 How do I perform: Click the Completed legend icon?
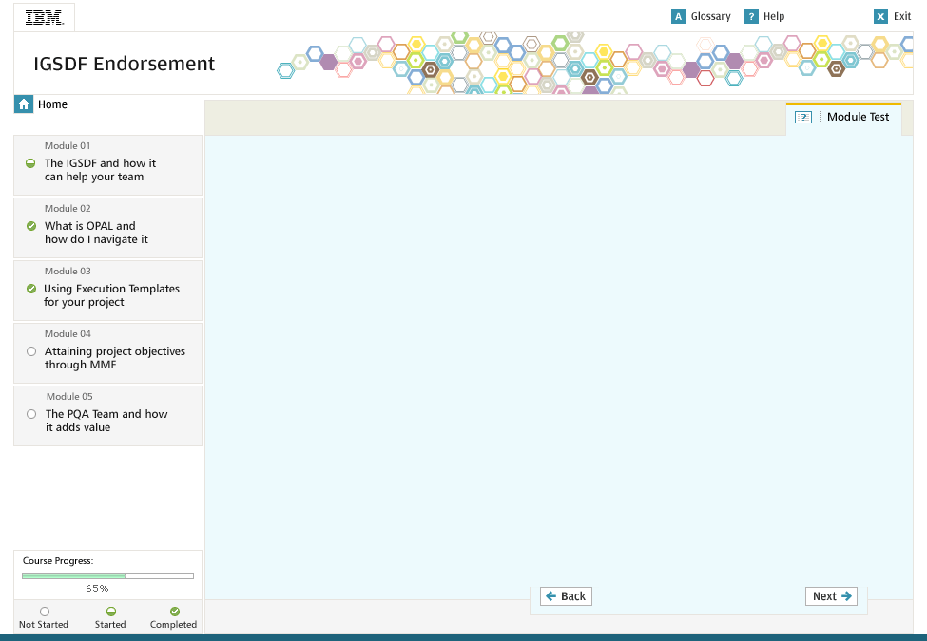[x=174, y=612]
